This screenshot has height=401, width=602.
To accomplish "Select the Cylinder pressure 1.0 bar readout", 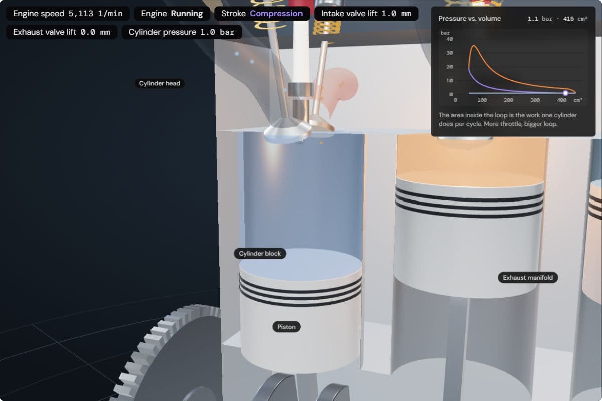I will coord(182,32).
